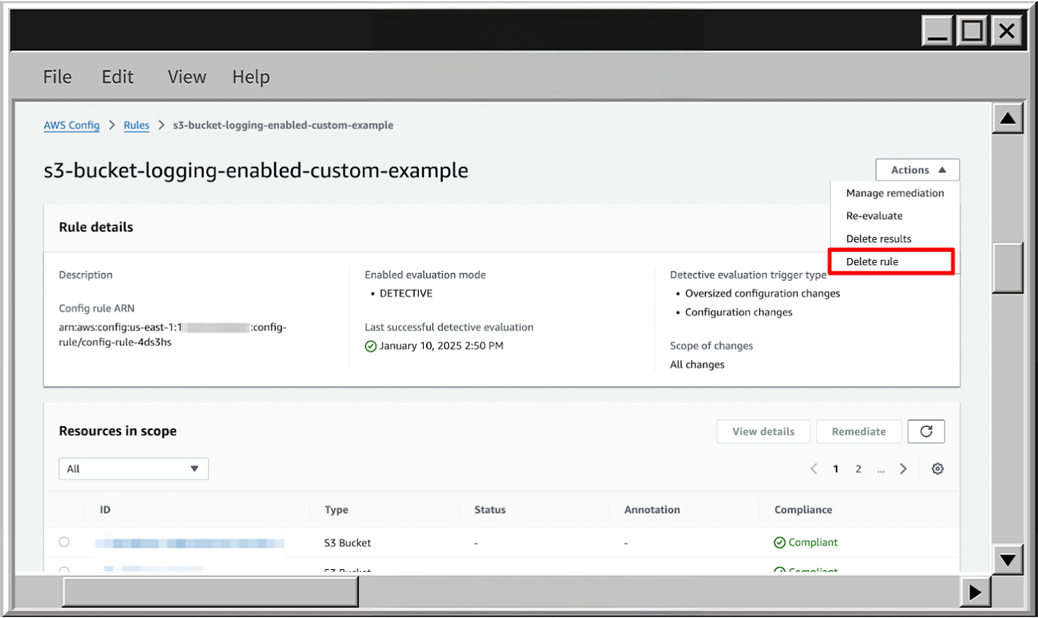The image size is (1038, 618).
Task: Click the scroll right arrow button
Action: 975,592
